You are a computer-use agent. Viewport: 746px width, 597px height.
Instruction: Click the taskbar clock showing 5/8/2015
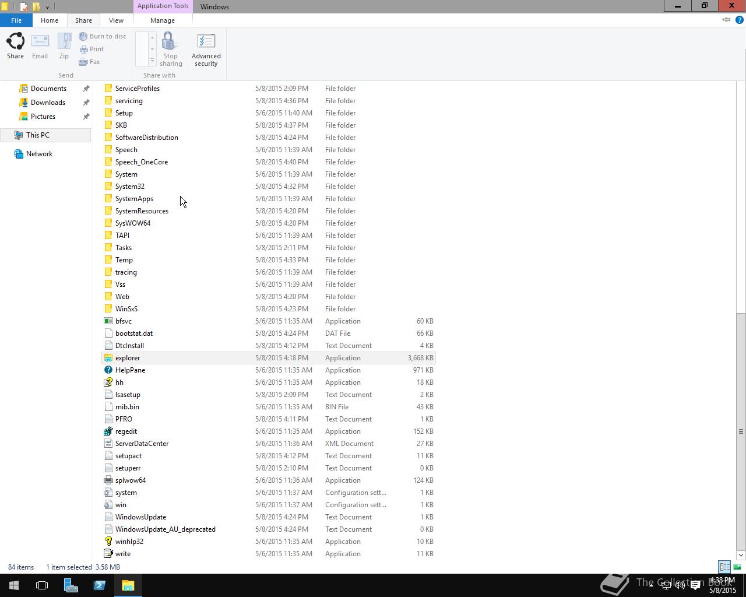tap(722, 585)
